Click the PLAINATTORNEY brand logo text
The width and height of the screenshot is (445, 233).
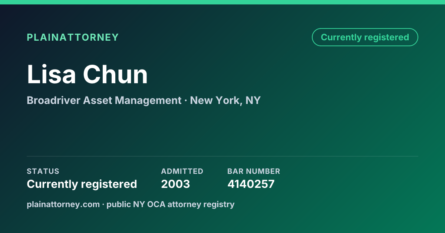[73, 37]
